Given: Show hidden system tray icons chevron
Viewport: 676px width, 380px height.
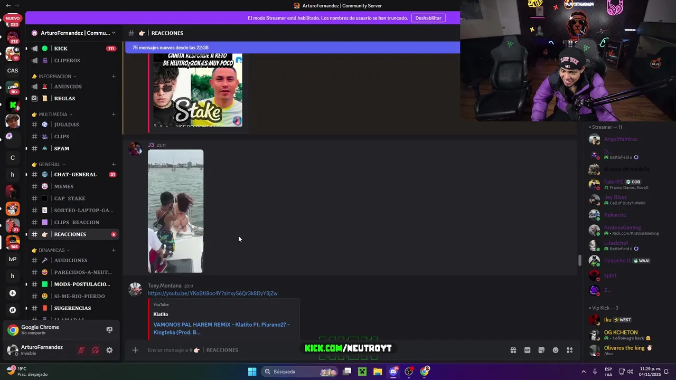Looking at the screenshot, I should (x=584, y=372).
